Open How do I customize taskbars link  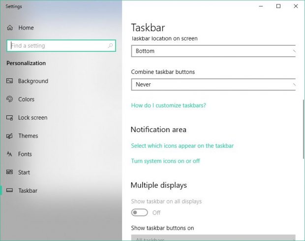(x=168, y=105)
